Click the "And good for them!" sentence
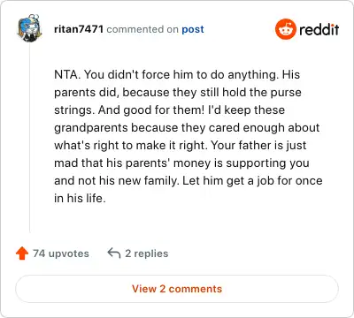 [151, 110]
